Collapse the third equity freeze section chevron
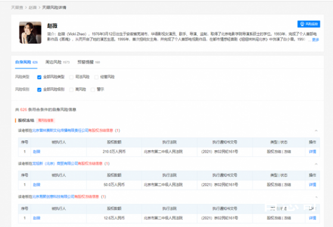Screen dimensions: 333x227 316,197
